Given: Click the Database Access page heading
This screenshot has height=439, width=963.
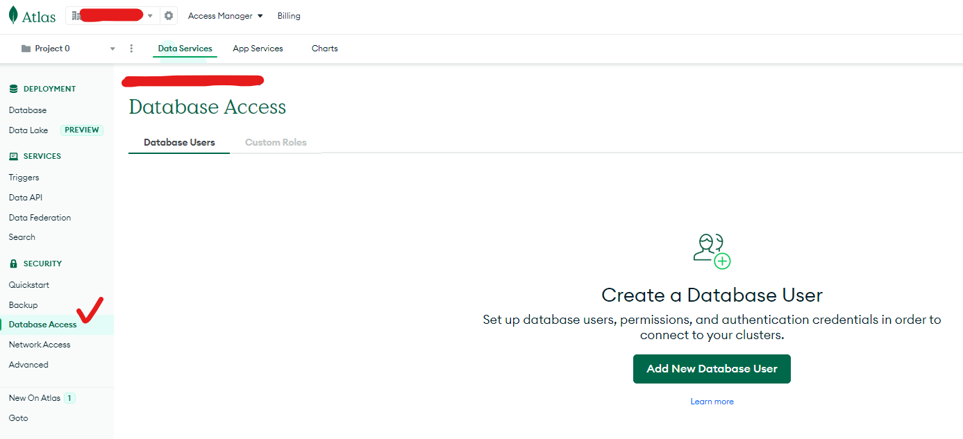Looking at the screenshot, I should click(x=208, y=107).
